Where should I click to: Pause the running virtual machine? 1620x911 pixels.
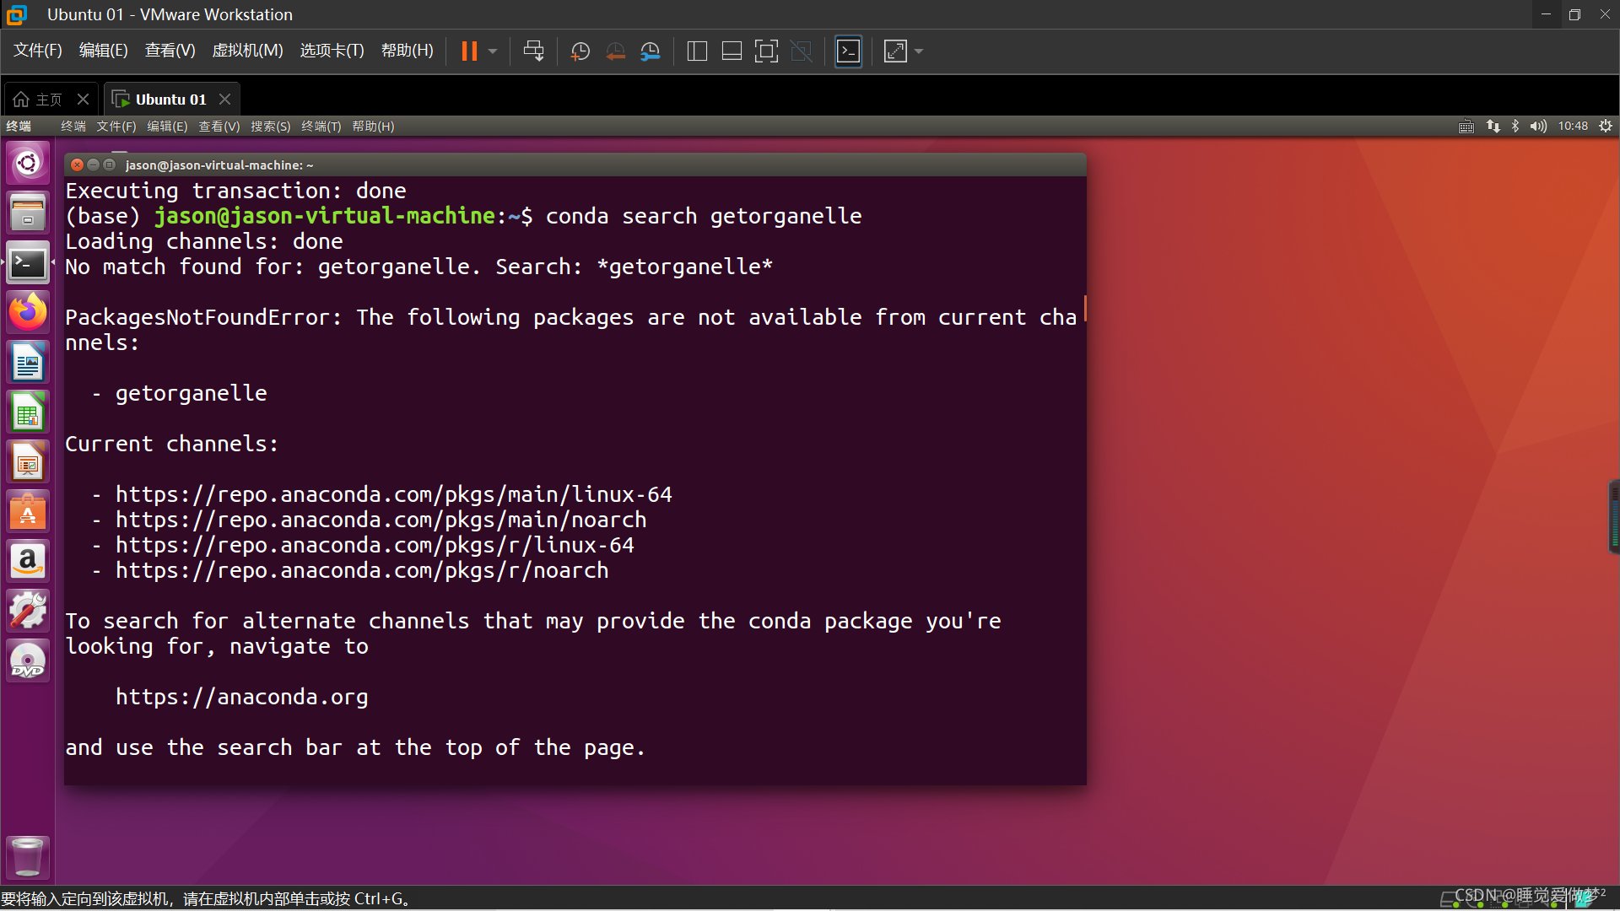(x=469, y=51)
